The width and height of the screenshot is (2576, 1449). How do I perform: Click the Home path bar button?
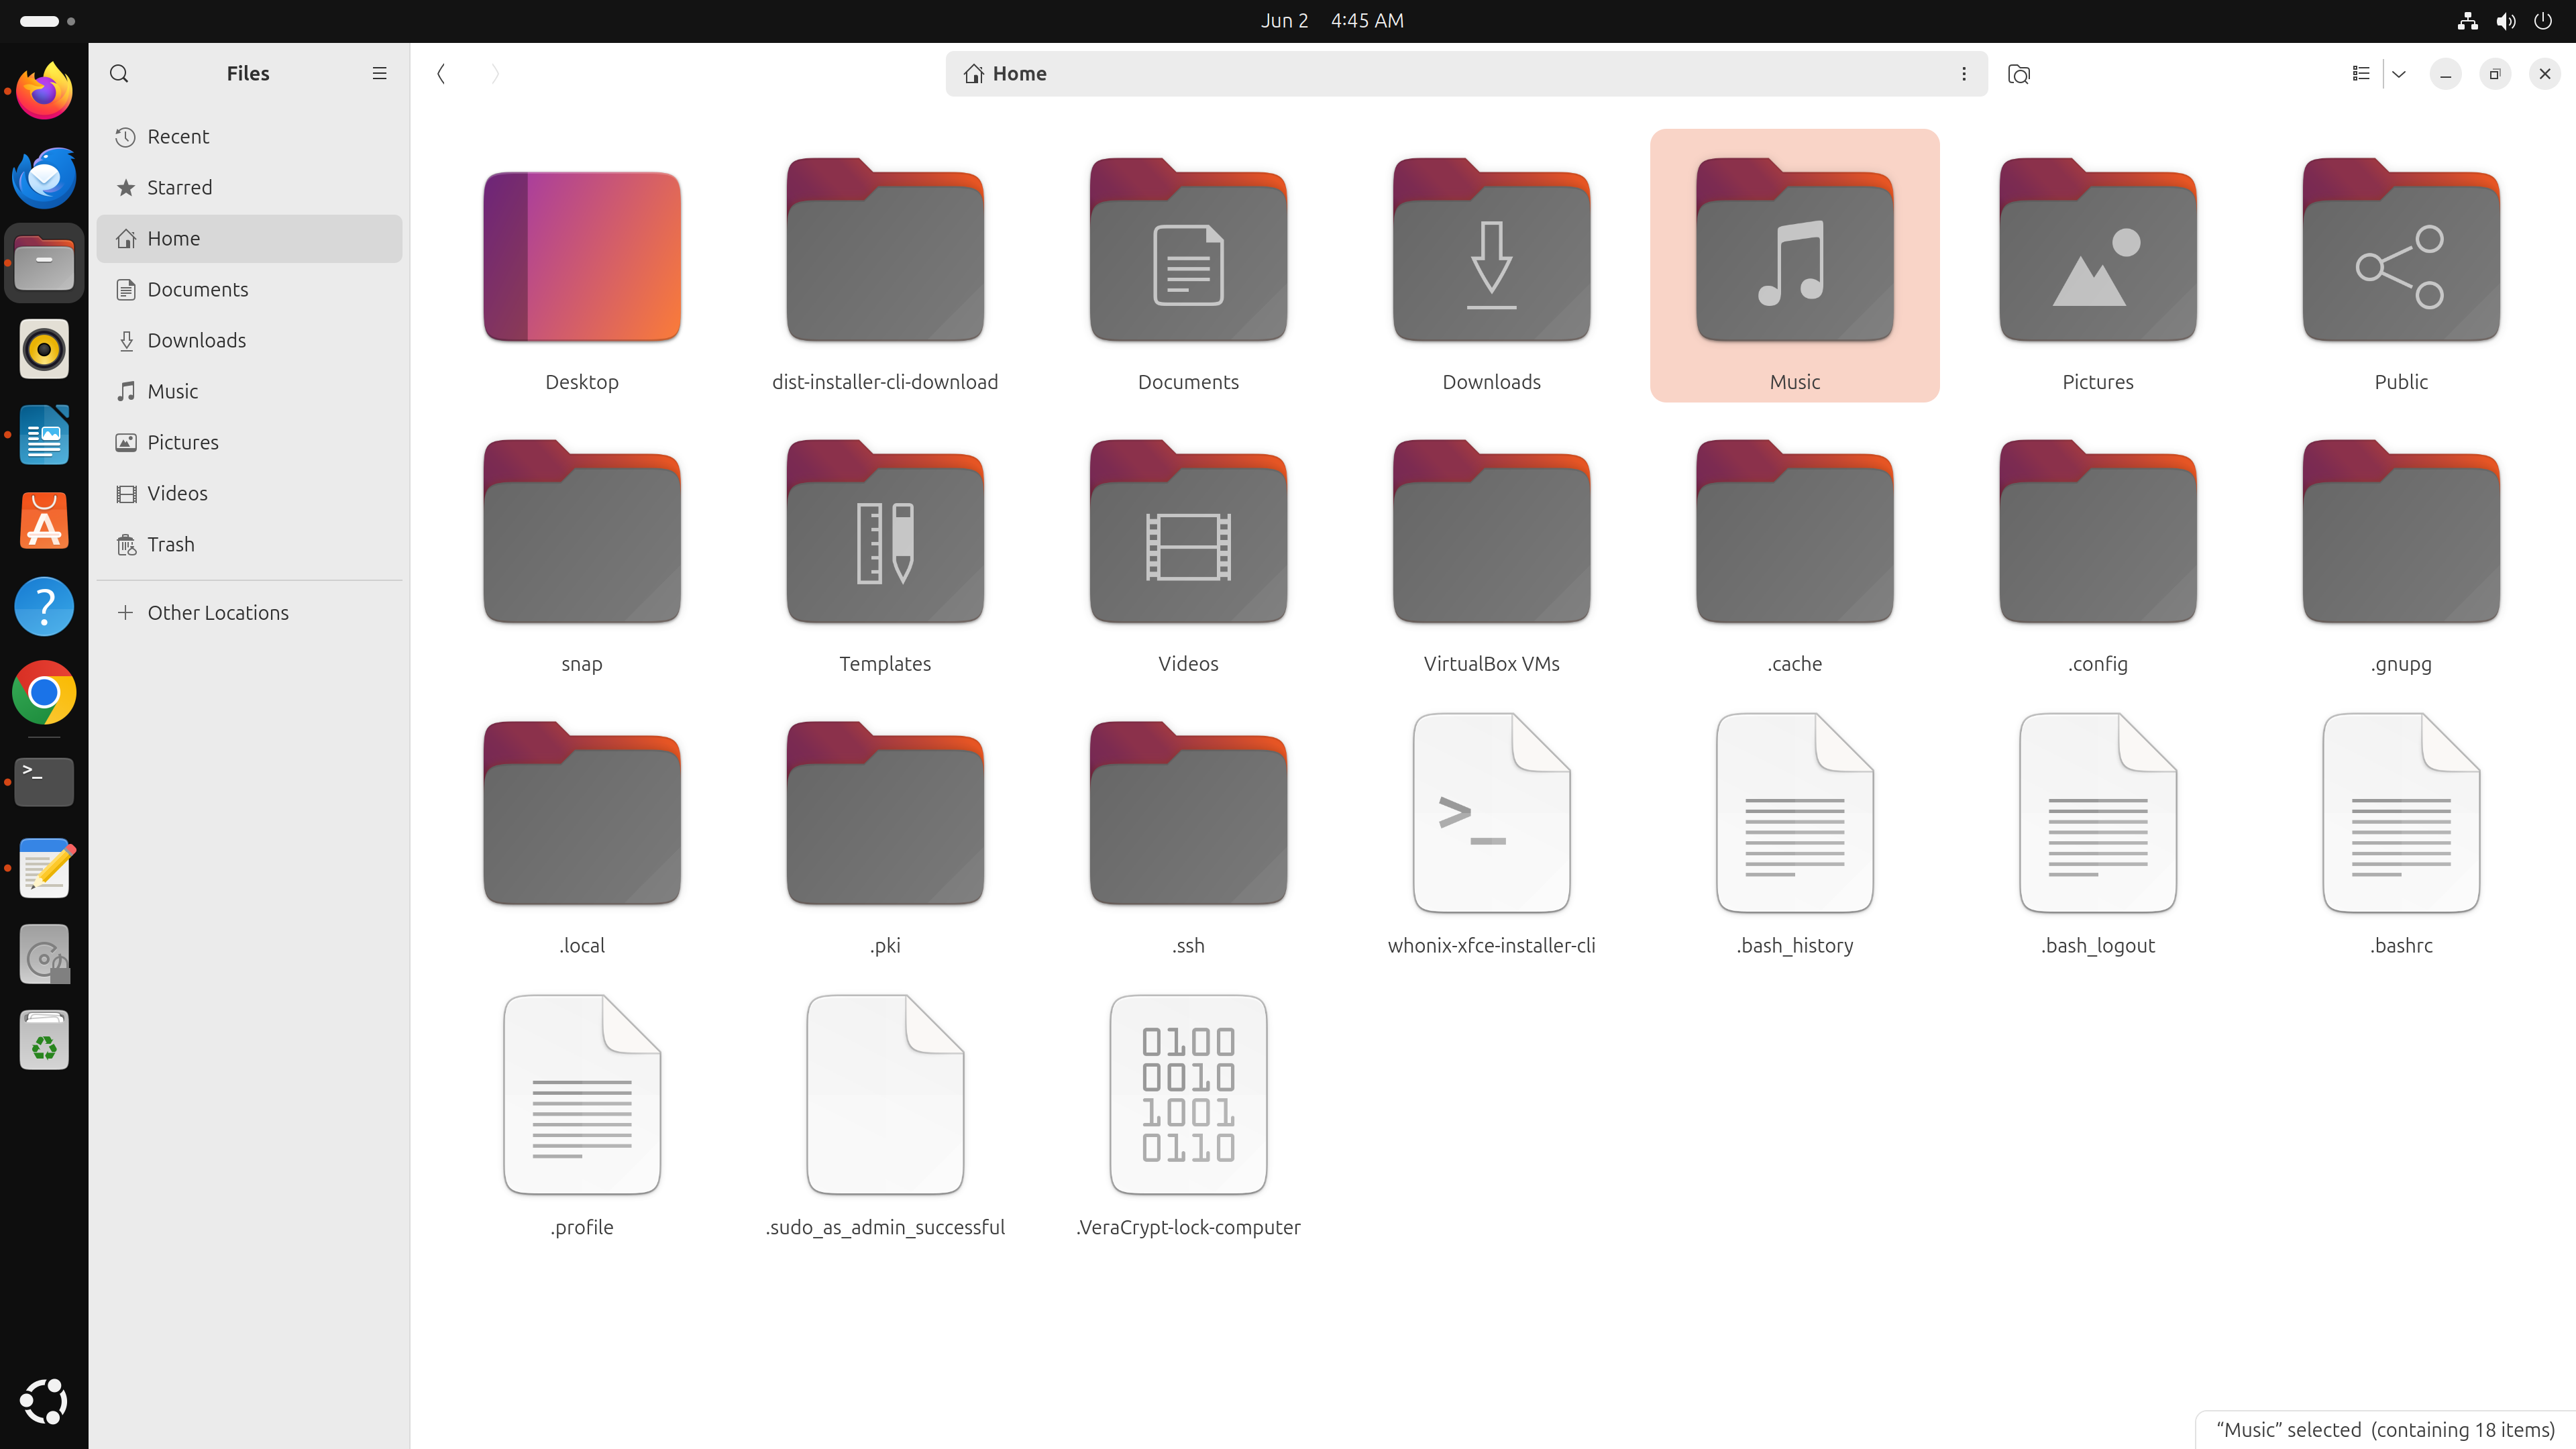[1006, 74]
